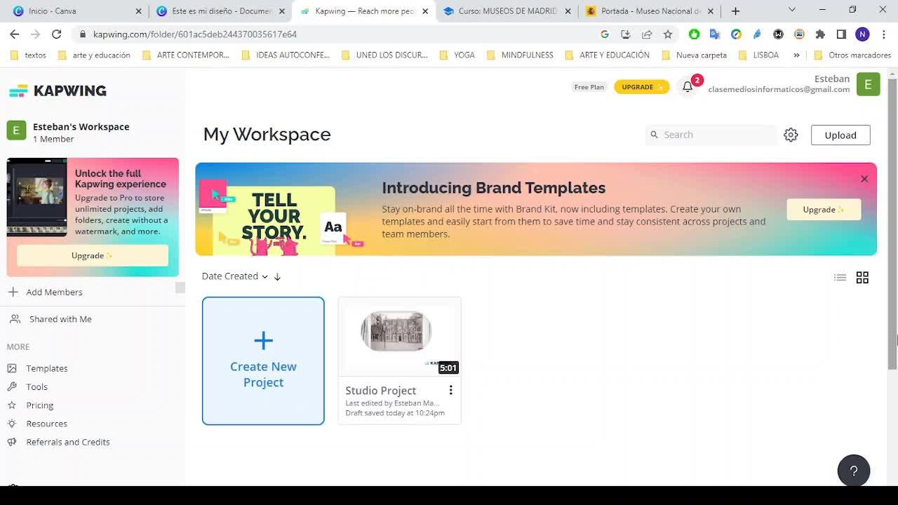The height and width of the screenshot is (505, 898).
Task: Click the workspace Search field
Action: [711, 135]
